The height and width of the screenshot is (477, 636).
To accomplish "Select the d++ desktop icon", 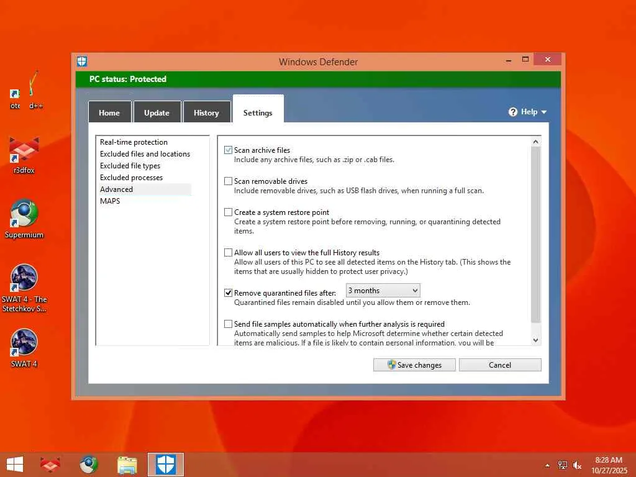I will (x=35, y=90).
